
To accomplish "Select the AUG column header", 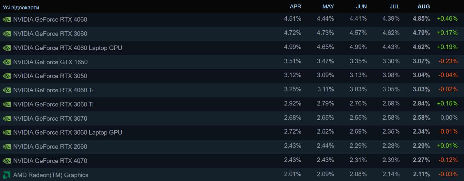I will (424, 6).
